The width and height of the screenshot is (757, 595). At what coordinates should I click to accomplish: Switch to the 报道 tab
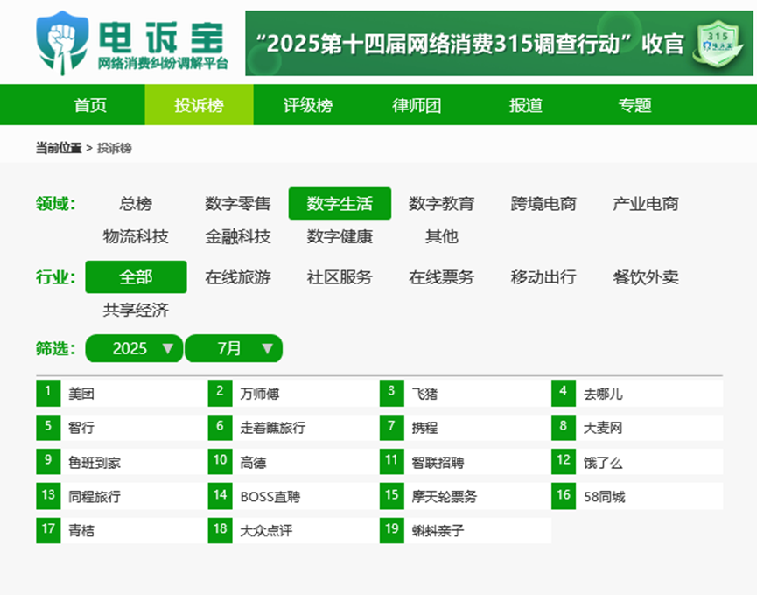[x=526, y=105]
